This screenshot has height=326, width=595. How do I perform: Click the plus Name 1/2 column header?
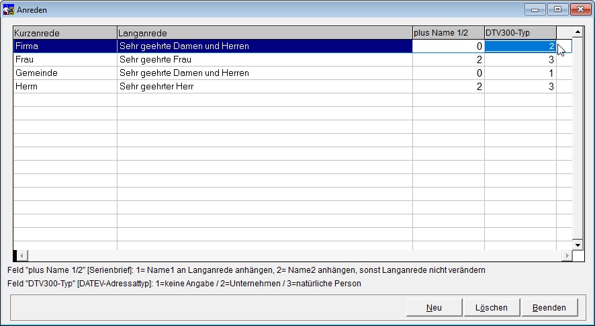coord(449,33)
